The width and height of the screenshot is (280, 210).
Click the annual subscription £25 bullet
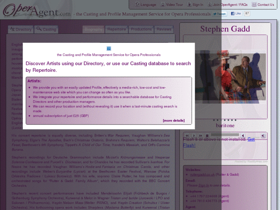(x=61, y=116)
